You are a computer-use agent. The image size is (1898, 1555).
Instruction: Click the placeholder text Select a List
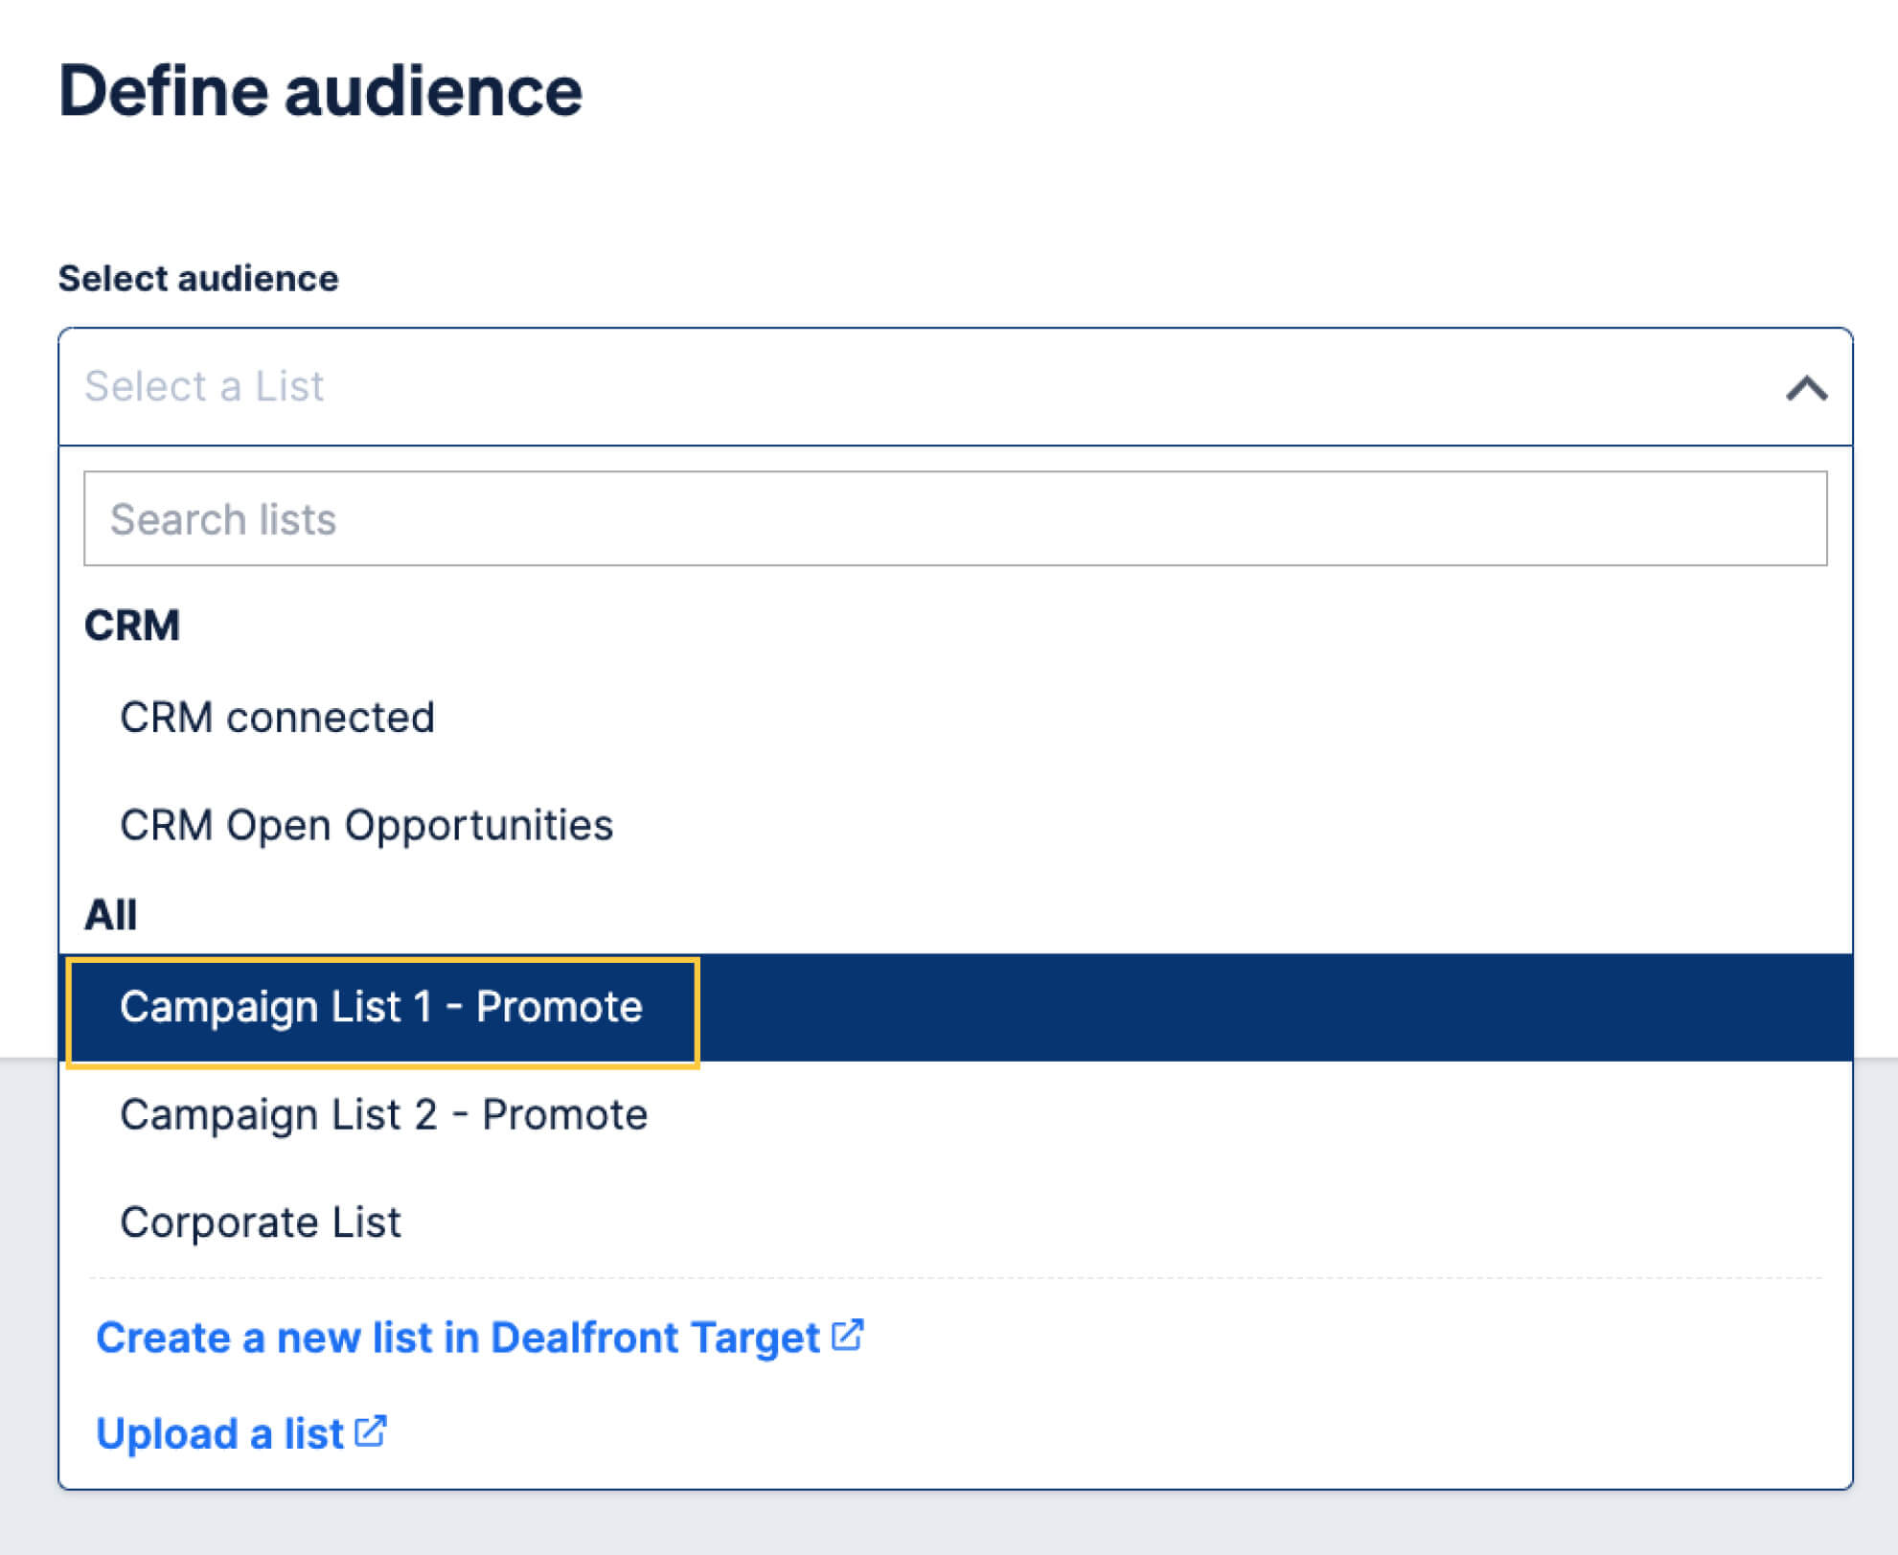point(204,386)
